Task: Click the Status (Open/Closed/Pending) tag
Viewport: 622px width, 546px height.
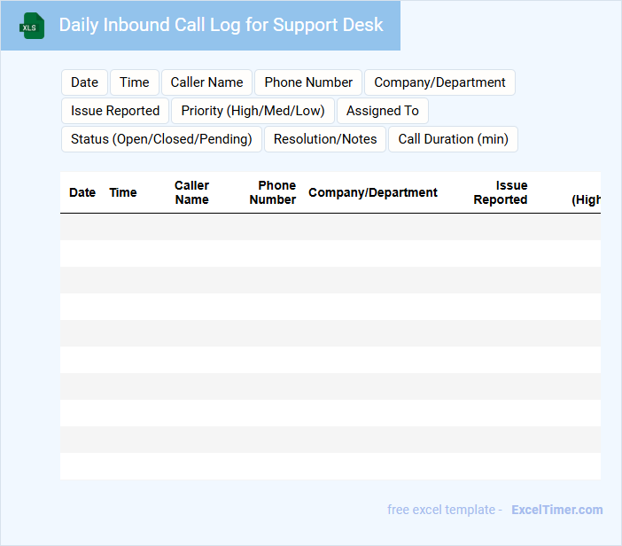Action: pyautogui.click(x=161, y=139)
